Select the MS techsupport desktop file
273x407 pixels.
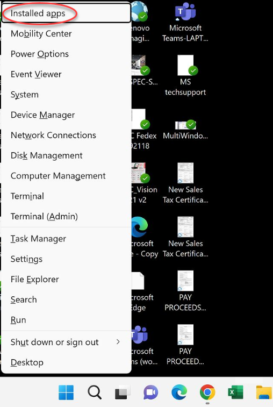(x=185, y=75)
